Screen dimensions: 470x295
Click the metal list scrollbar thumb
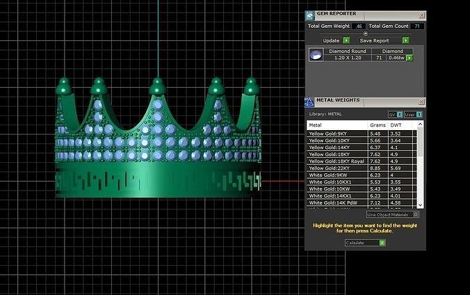420,142
